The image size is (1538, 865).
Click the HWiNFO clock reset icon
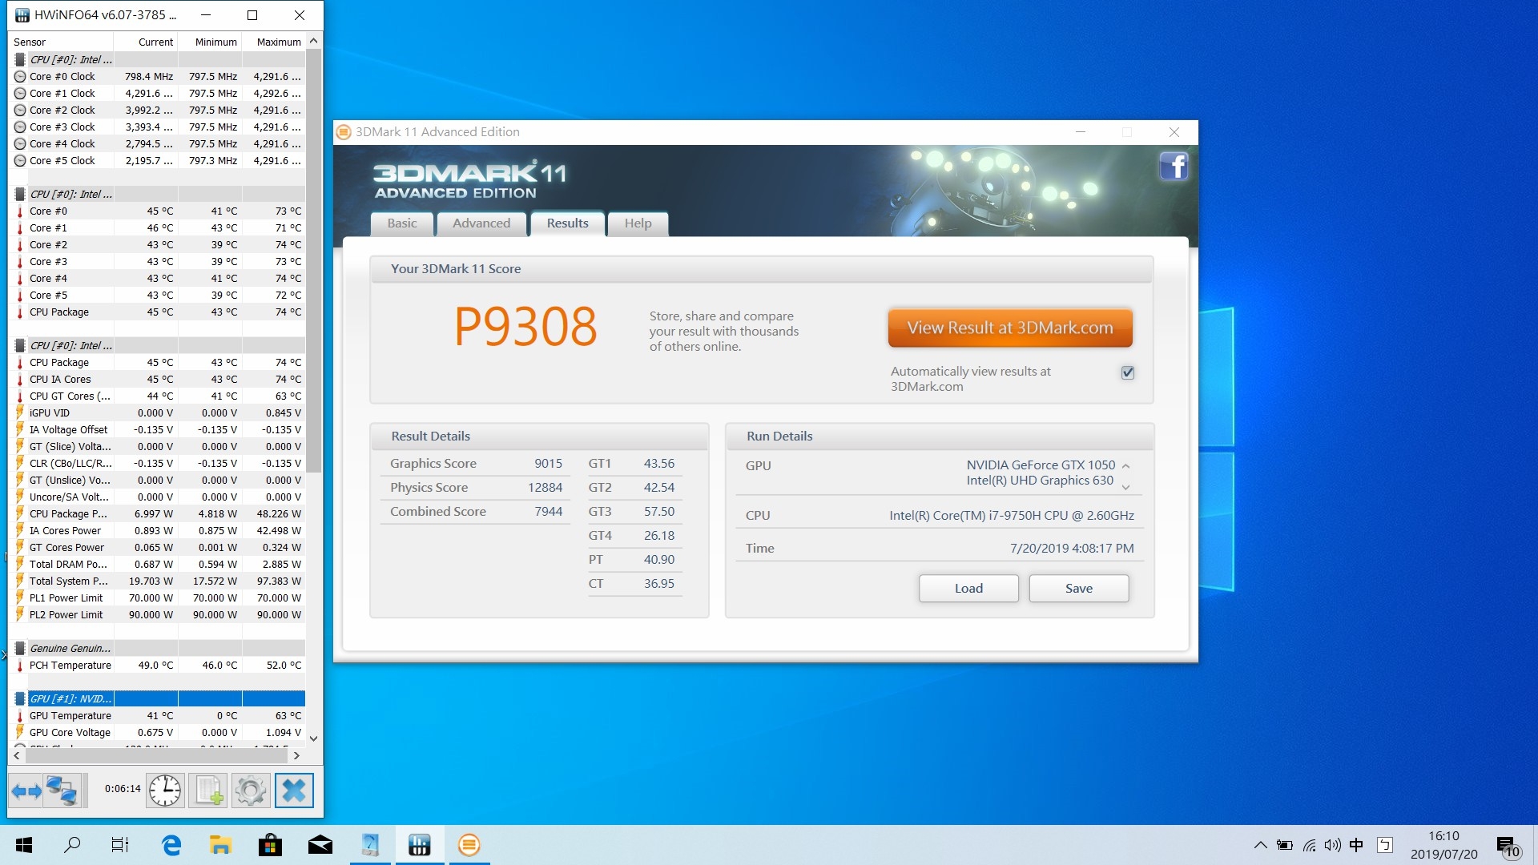[165, 791]
